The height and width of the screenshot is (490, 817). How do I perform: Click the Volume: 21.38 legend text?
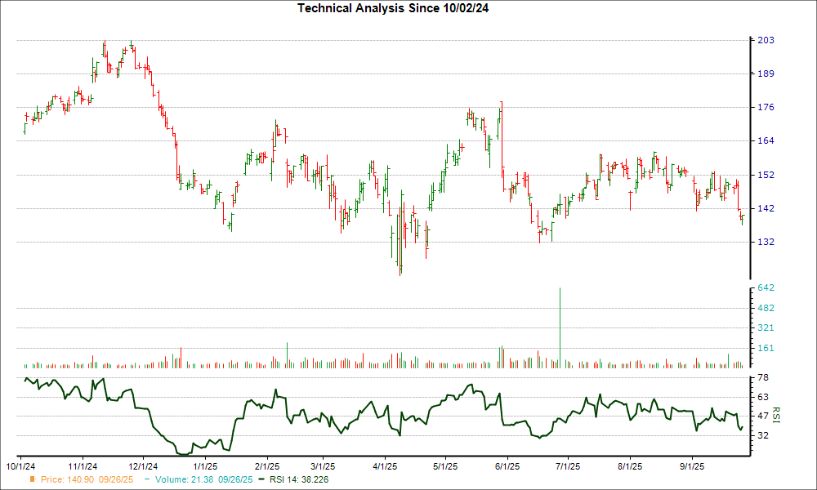(x=204, y=479)
